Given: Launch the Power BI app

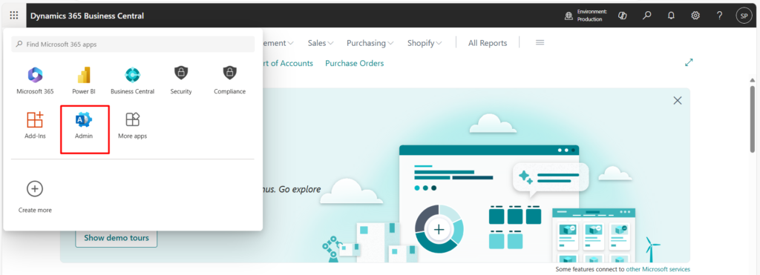Looking at the screenshot, I should (84, 81).
